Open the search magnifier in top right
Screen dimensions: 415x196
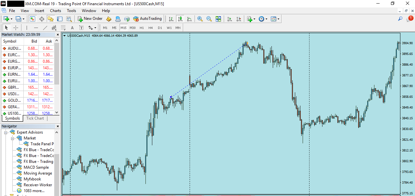pyautogui.click(x=400, y=19)
